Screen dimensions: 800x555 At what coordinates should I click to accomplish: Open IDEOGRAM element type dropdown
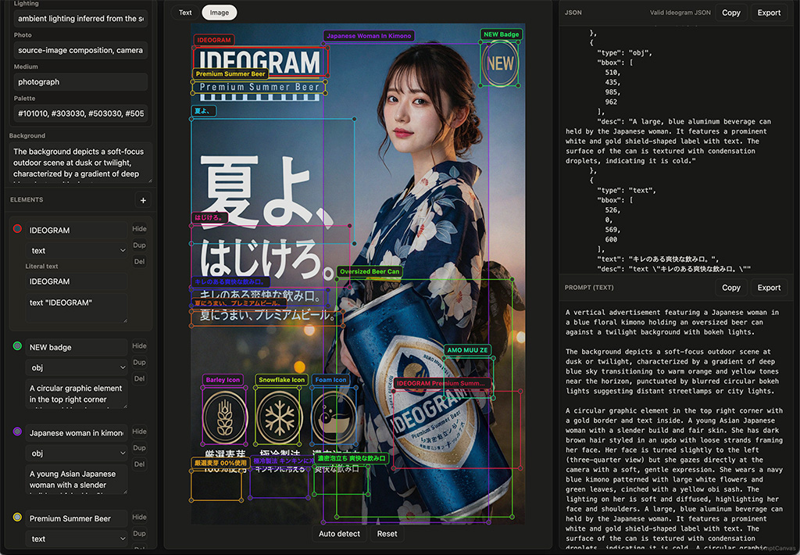click(x=76, y=251)
